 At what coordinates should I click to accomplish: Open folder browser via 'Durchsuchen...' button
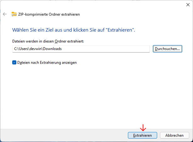(168, 49)
